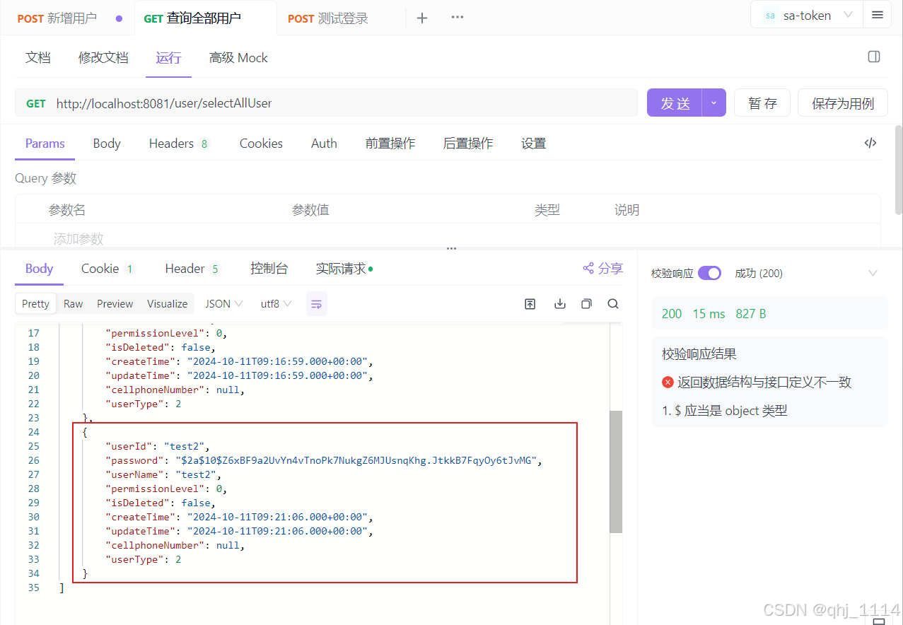Image resolution: width=903 pixels, height=625 pixels.
Task: Open the generate code icon
Action: 870,143
